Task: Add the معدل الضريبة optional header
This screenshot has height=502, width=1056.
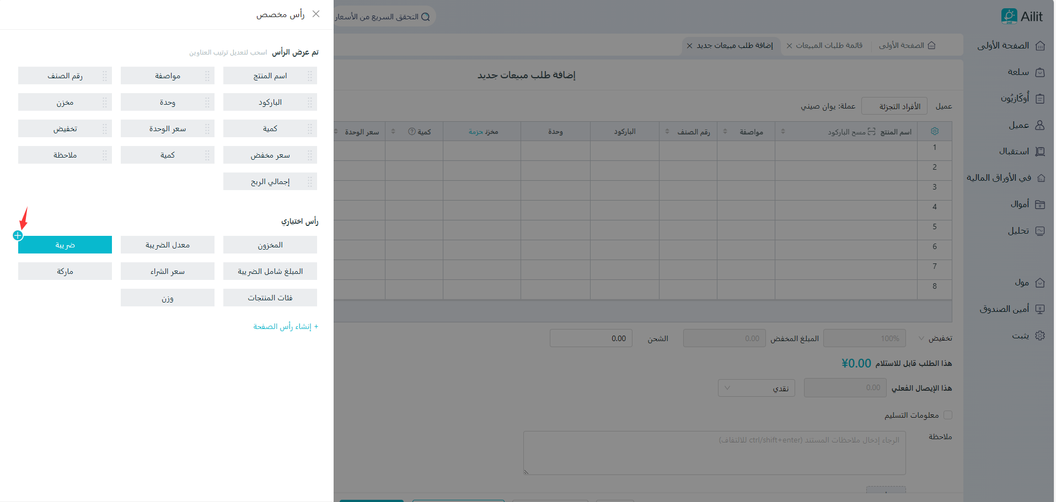Action: (168, 245)
